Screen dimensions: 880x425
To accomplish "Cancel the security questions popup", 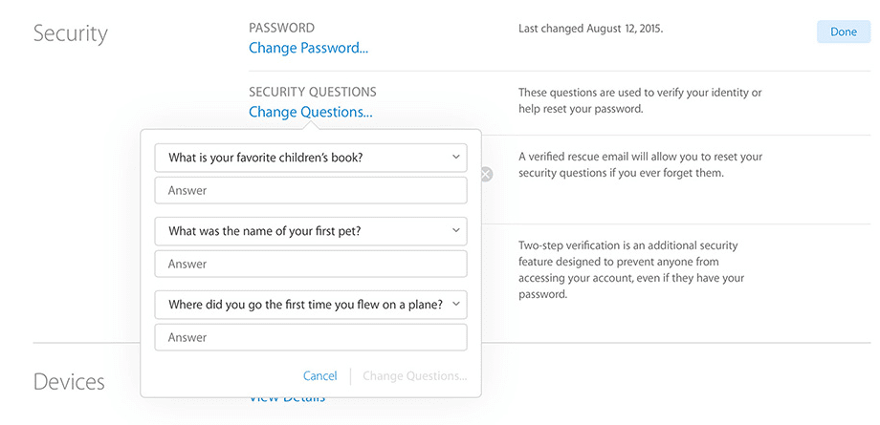I will pos(319,375).
